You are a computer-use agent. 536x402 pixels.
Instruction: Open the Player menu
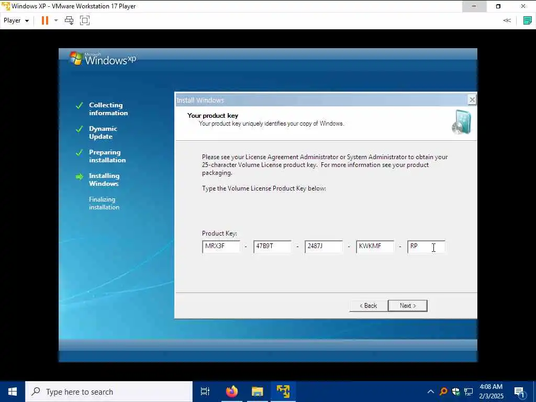point(16,20)
